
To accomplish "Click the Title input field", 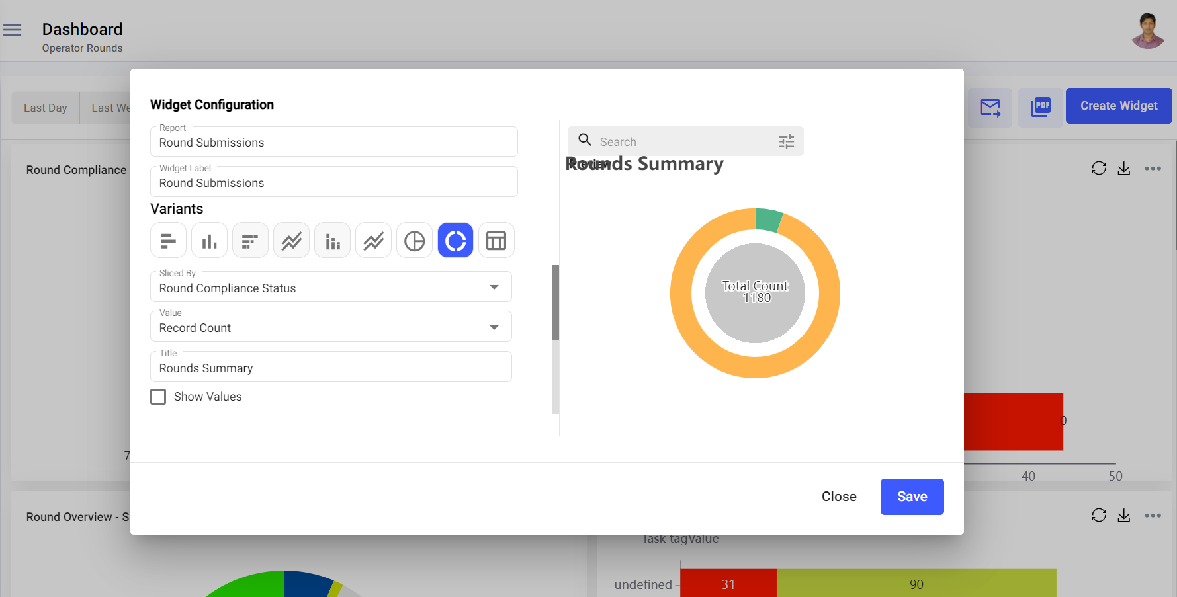I will (331, 368).
